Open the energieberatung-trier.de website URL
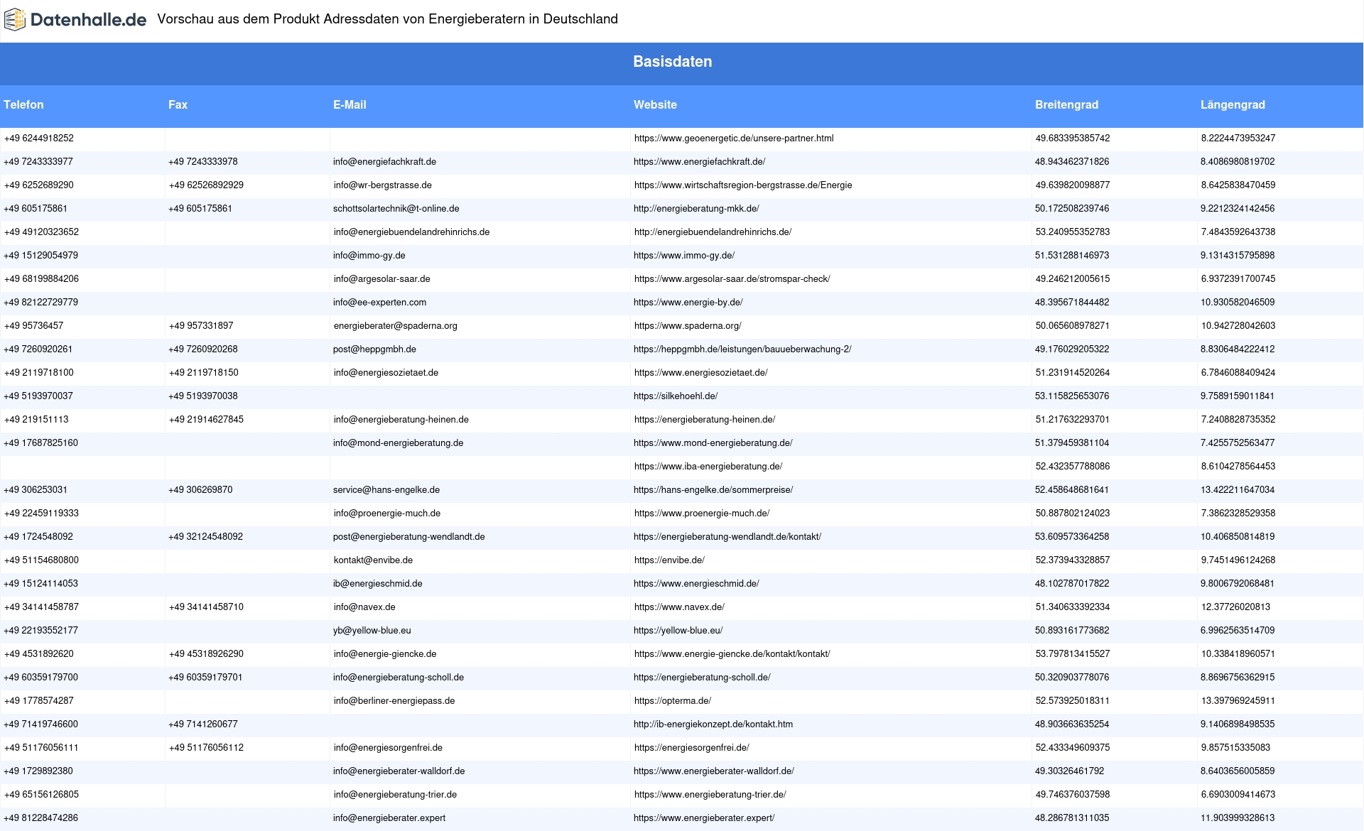This screenshot has height=831, width=1364. pyautogui.click(x=710, y=795)
